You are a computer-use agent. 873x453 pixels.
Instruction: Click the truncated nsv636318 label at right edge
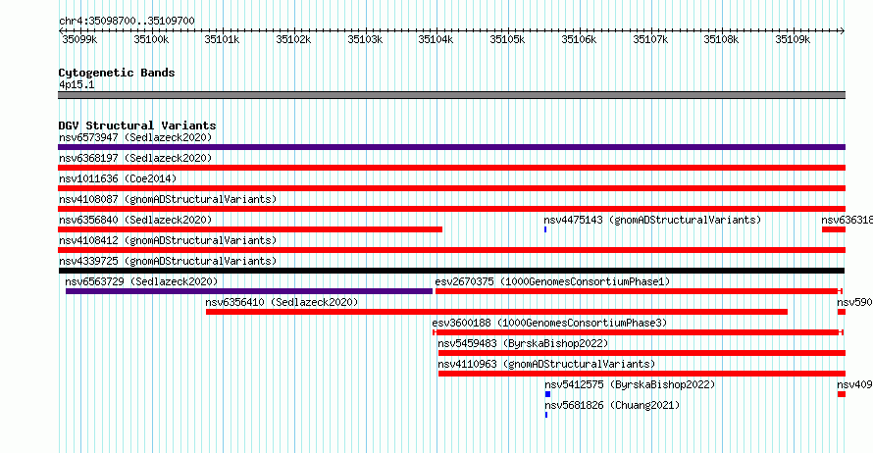(x=847, y=220)
